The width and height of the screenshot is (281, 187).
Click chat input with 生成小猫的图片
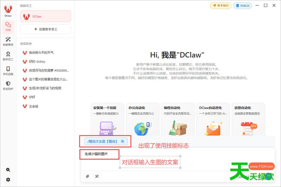pyautogui.click(x=178, y=159)
